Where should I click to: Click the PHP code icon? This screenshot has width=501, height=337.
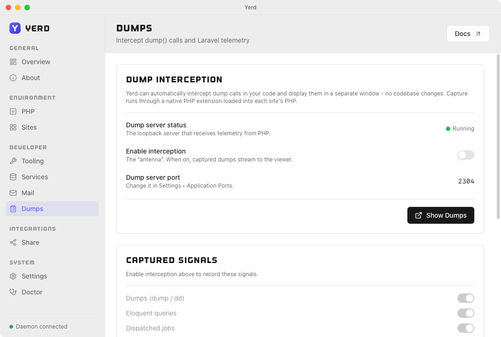click(x=13, y=111)
